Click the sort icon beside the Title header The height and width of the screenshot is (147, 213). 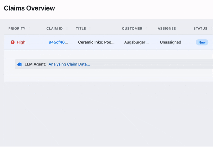click(x=90, y=29)
